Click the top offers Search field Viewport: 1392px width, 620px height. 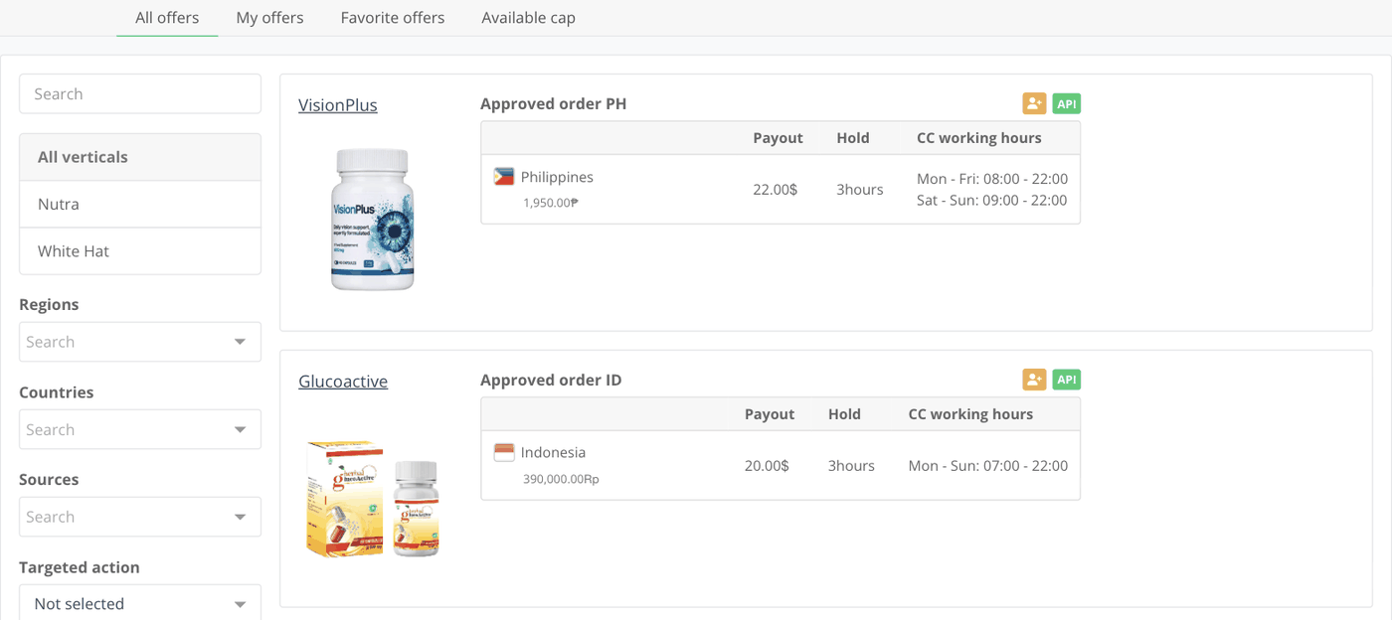pos(140,93)
